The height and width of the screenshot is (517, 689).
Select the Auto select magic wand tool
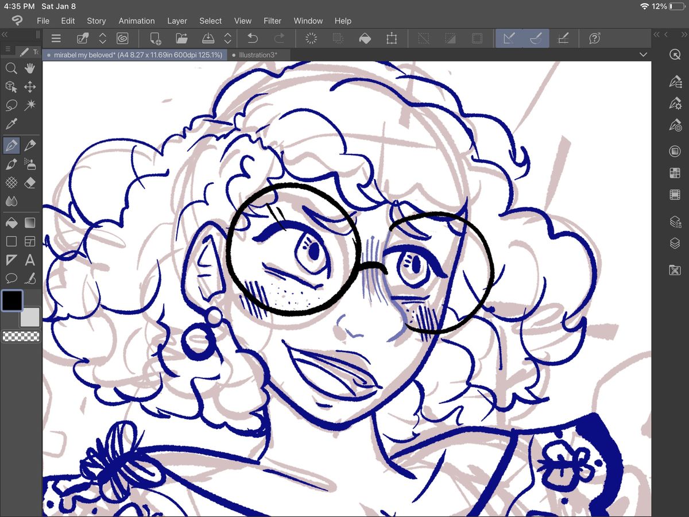click(x=30, y=106)
